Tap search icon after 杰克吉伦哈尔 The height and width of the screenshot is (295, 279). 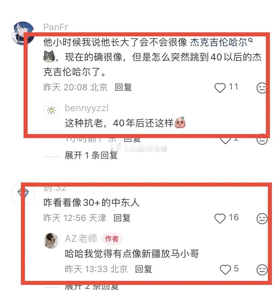click(x=250, y=40)
